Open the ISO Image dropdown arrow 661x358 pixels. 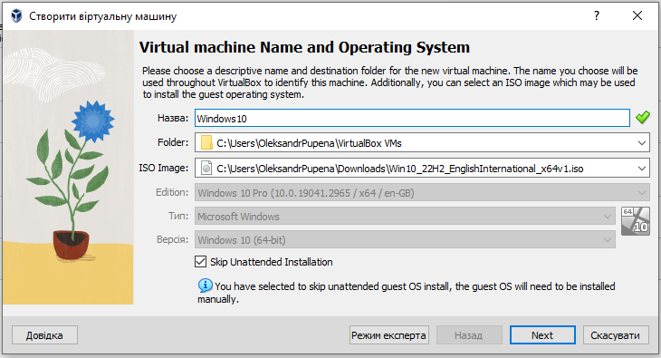642,169
